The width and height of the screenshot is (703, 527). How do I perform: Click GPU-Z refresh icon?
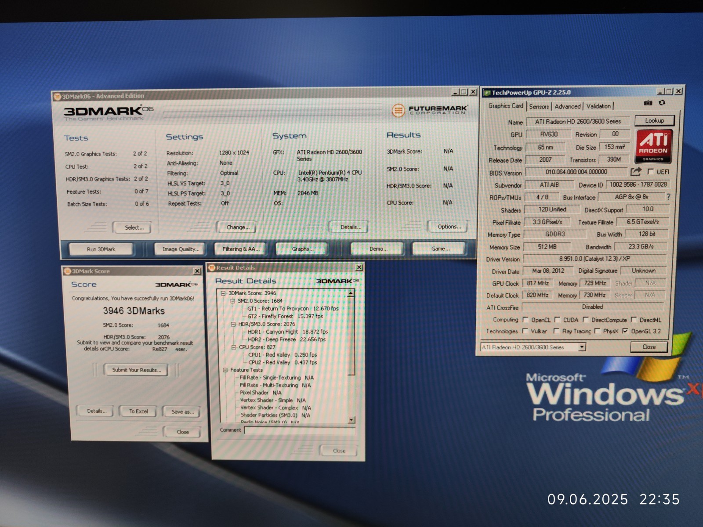[x=662, y=103]
